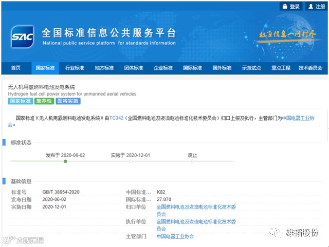The height and width of the screenshot is (247, 329).
Task: Open the 主管部门 中国电器工业协会 link
Action: (x=175, y=237)
